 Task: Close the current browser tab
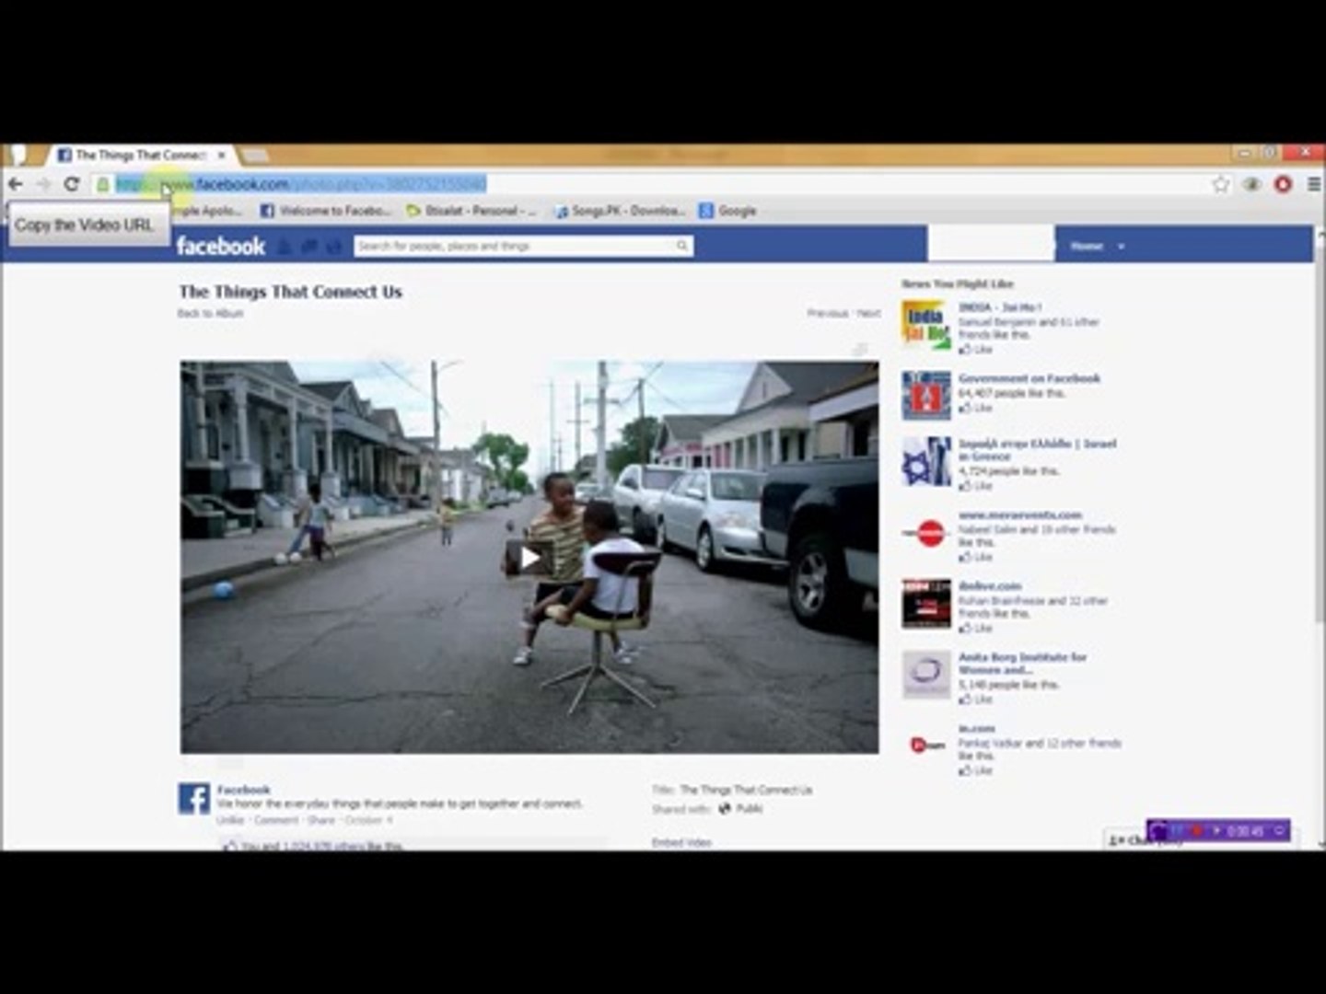[221, 155]
